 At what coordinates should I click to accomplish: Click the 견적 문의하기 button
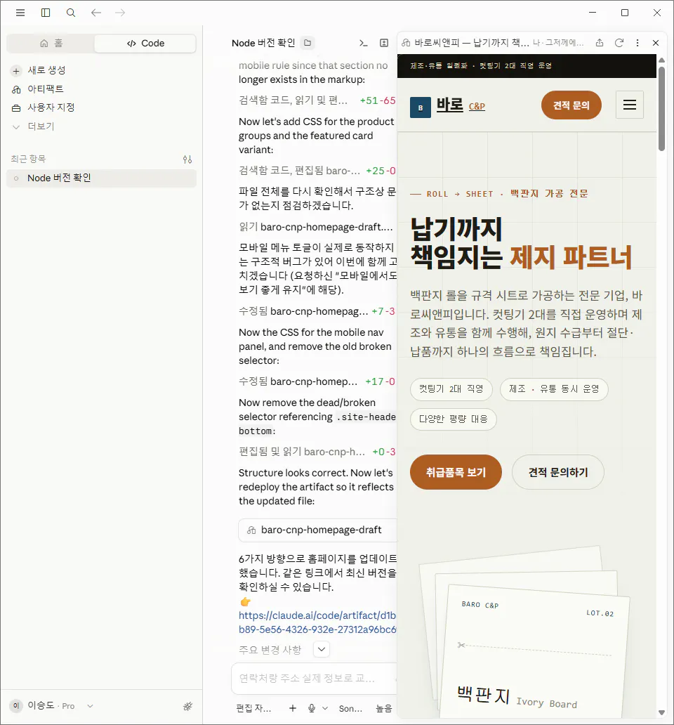[558, 472]
